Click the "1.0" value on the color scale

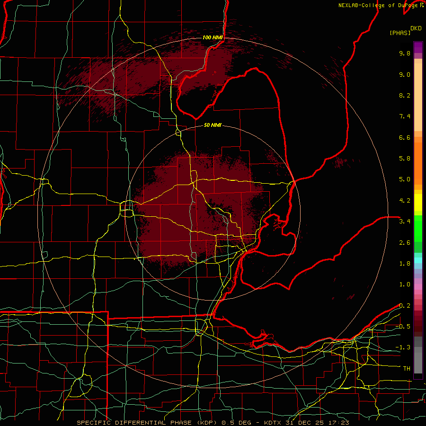click(x=405, y=284)
